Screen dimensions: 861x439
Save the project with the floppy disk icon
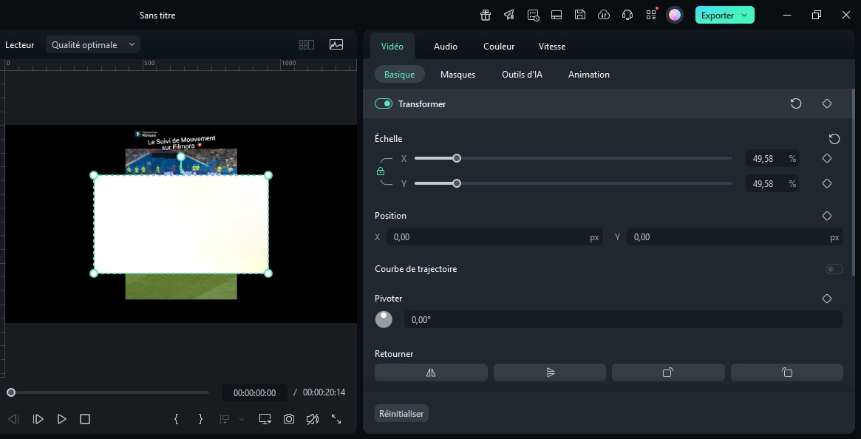click(x=580, y=15)
